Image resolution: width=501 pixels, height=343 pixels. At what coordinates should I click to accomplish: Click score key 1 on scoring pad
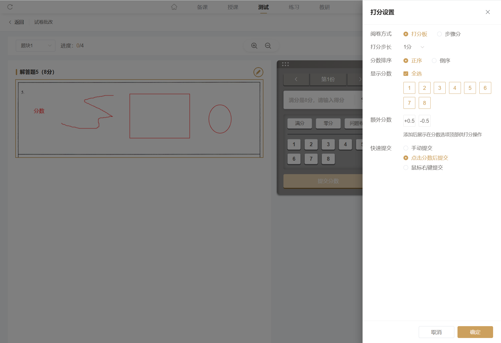coord(294,144)
